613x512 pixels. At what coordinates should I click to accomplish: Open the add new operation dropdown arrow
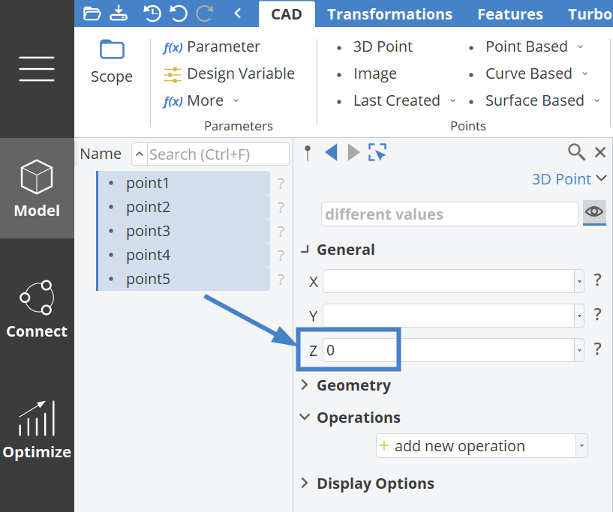pos(581,445)
